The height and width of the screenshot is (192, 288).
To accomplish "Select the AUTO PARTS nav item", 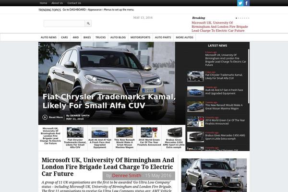I will tap(163, 37).
